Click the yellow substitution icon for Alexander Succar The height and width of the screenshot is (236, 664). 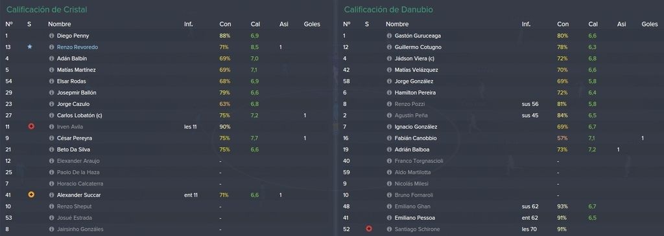(31, 195)
